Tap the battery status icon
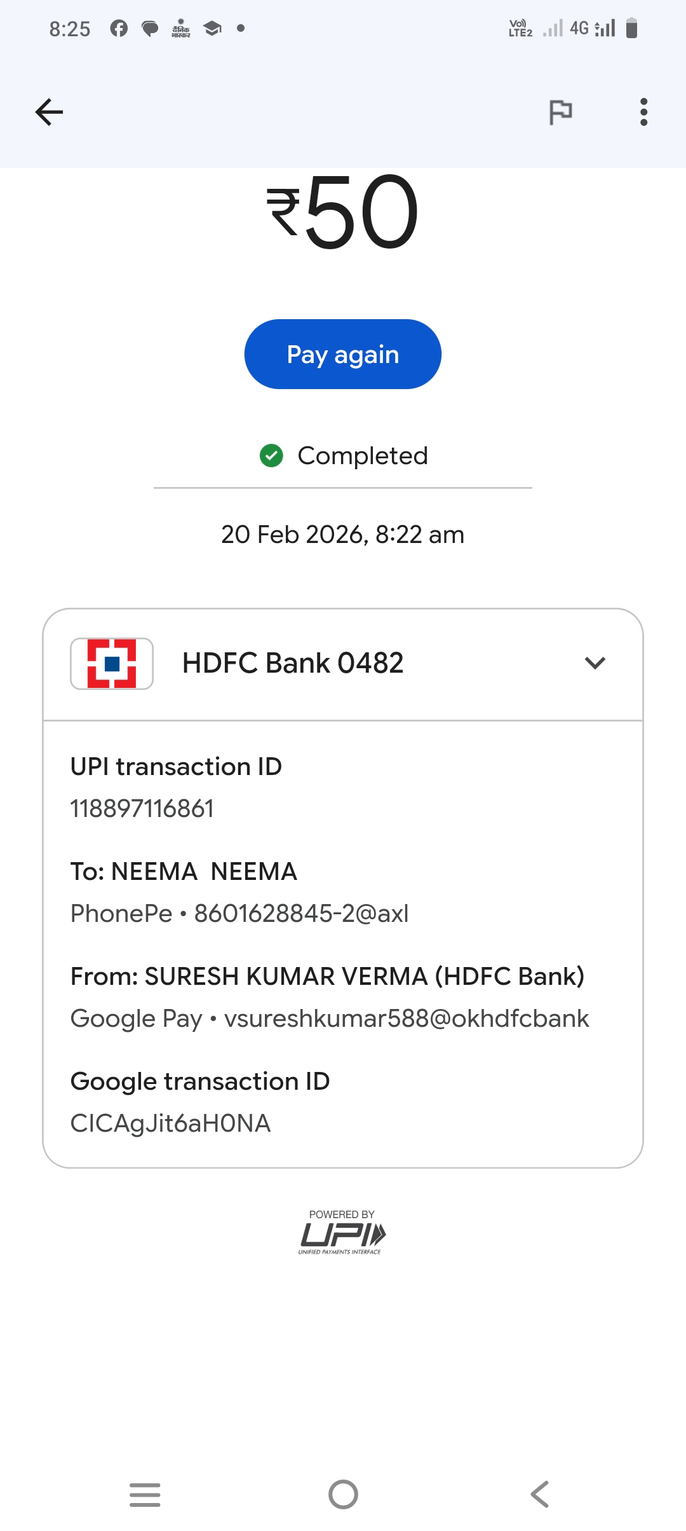Image resolution: width=686 pixels, height=1531 pixels. tap(631, 29)
